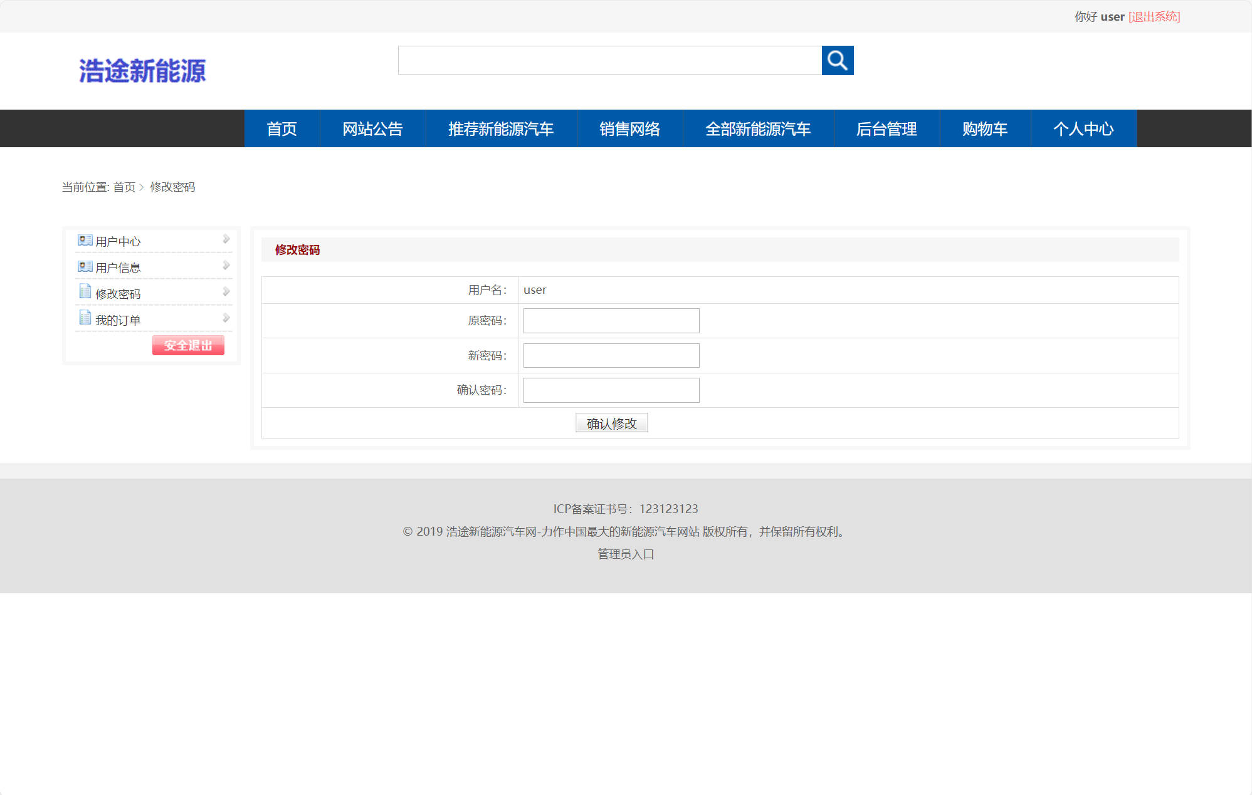Click the 安全退出 button
Image resolution: width=1252 pixels, height=795 pixels.
pos(188,345)
